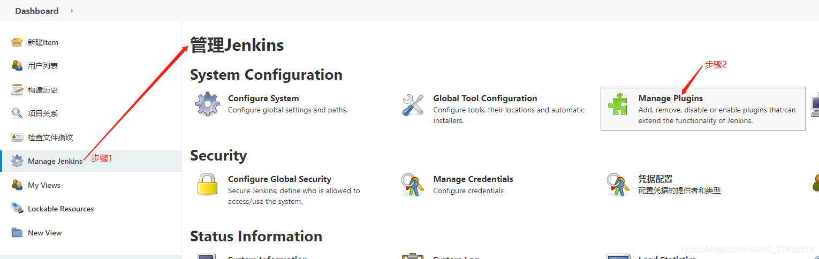The image size is (819, 259).
Task: Click the Status Information section heading
Action: click(256, 236)
